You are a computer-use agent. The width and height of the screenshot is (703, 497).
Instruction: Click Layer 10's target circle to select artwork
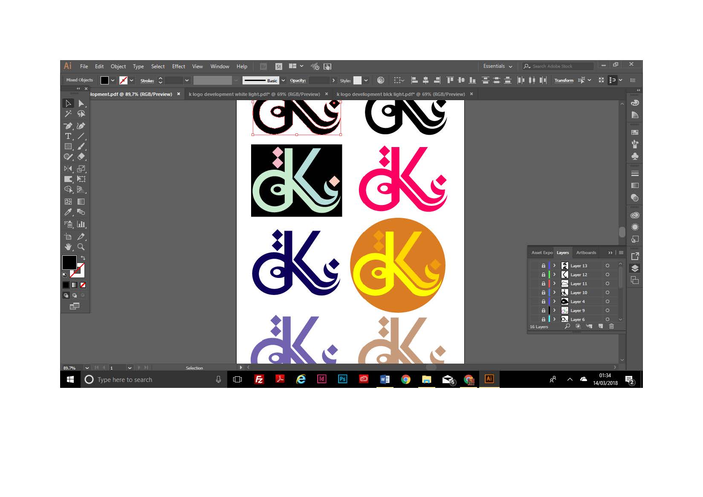click(608, 292)
